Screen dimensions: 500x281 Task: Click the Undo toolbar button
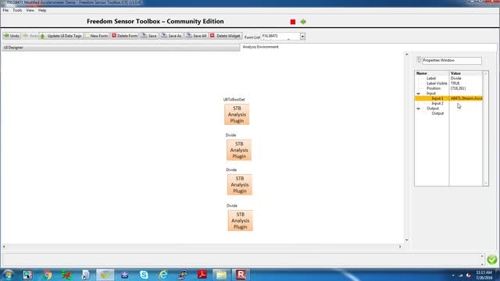(12, 36)
